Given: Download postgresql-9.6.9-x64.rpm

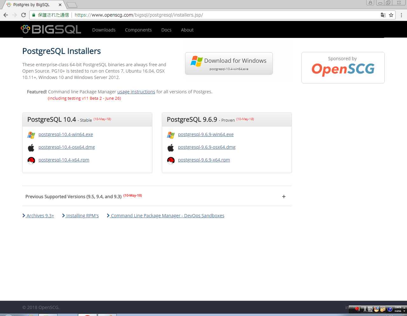Looking at the screenshot, I should click(204, 160).
